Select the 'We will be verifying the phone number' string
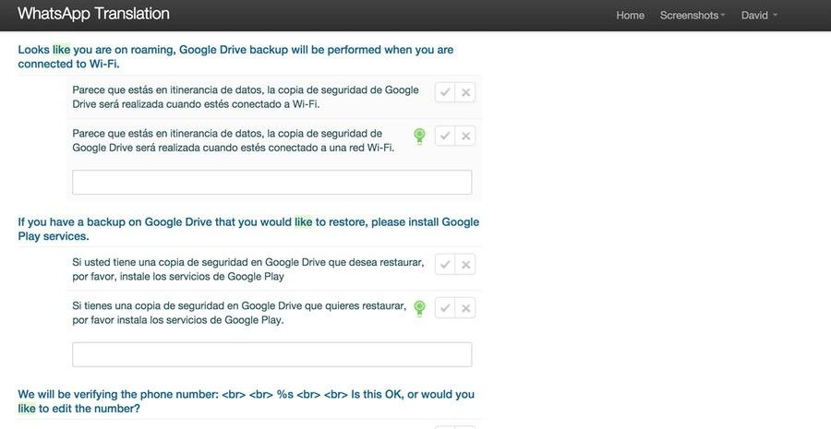 [x=246, y=401]
